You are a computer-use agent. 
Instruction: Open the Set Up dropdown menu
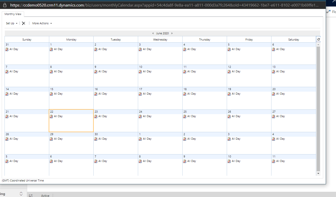pos(12,23)
